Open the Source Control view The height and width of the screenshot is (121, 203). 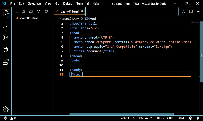click(6, 38)
